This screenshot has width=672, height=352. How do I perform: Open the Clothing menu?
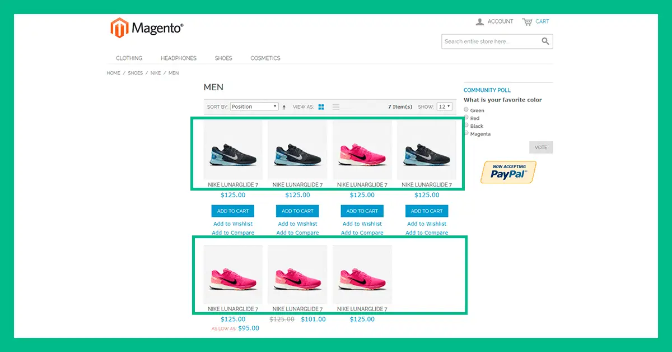click(129, 58)
